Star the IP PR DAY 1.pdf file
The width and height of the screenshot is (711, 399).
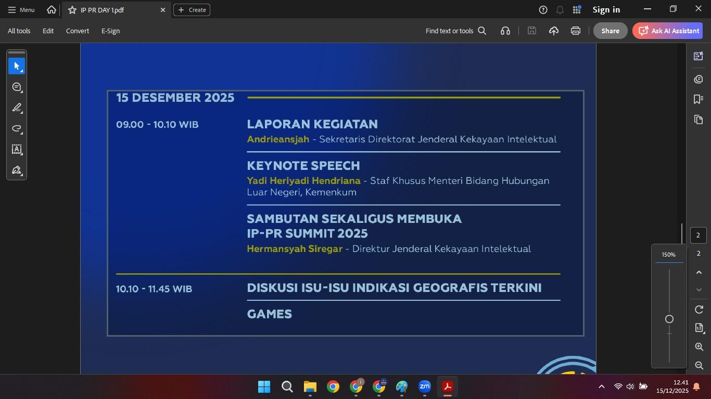72,10
